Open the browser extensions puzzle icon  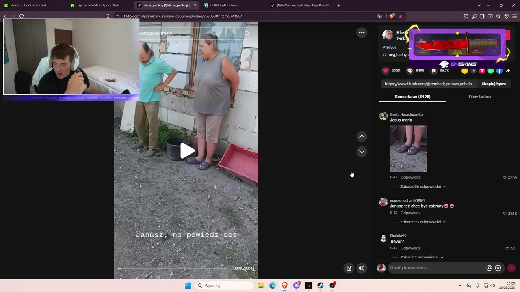pos(466,16)
